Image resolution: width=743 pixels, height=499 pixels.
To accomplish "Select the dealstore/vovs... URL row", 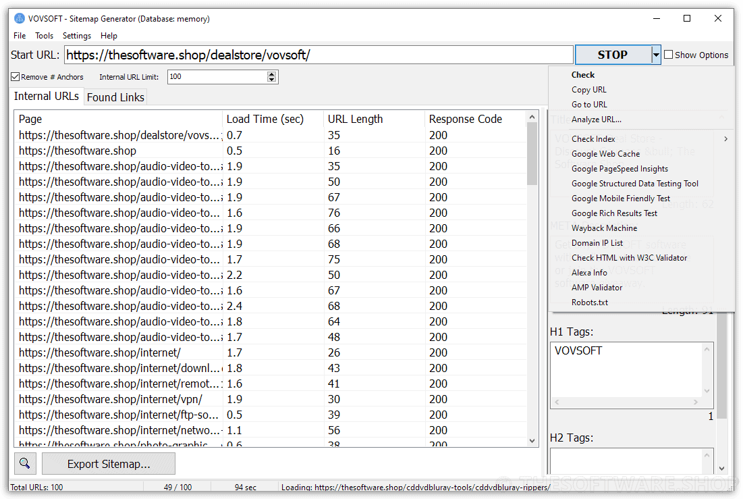I will point(271,135).
